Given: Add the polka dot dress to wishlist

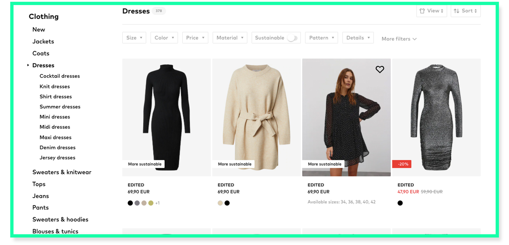Looking at the screenshot, I should coord(380,69).
